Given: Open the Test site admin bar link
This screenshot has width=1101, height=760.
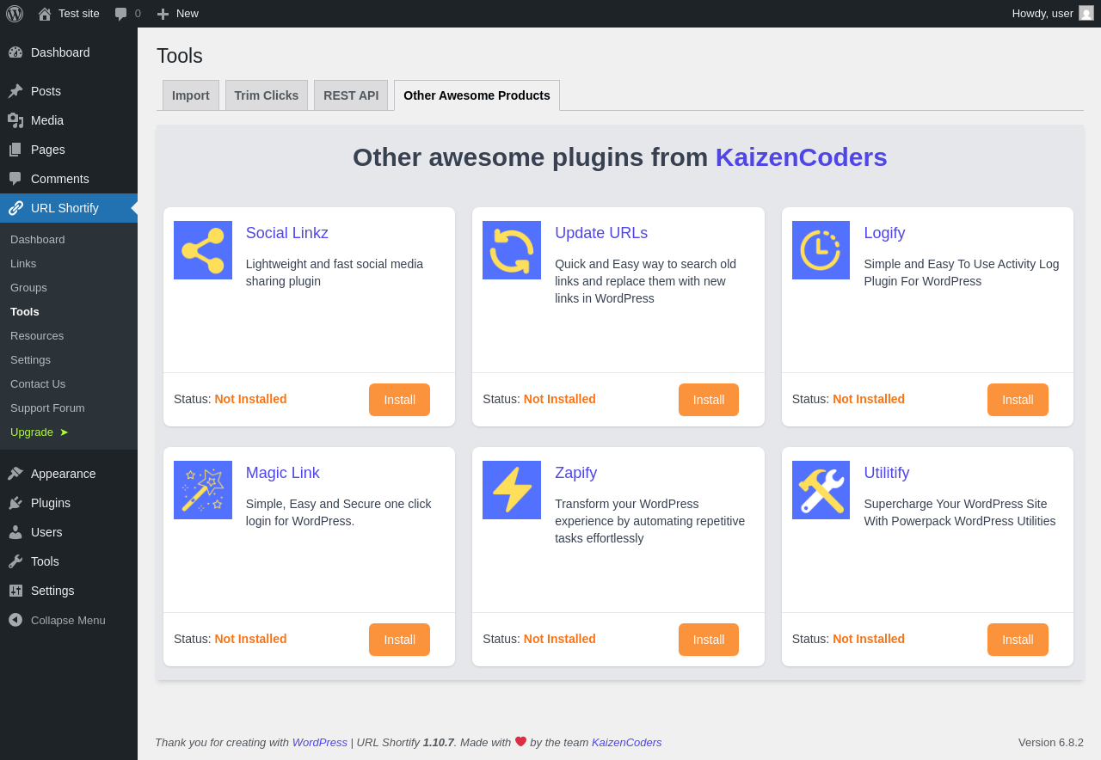Looking at the screenshot, I should (x=69, y=13).
